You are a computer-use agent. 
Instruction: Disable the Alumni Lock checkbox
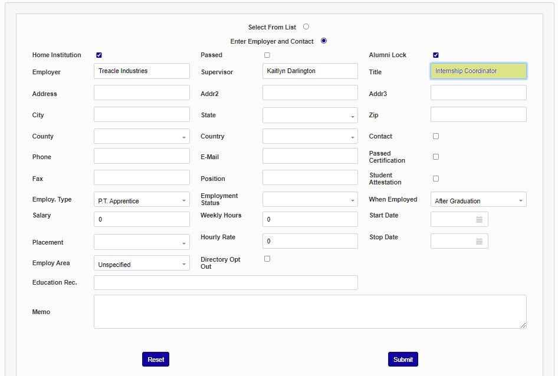click(x=436, y=55)
